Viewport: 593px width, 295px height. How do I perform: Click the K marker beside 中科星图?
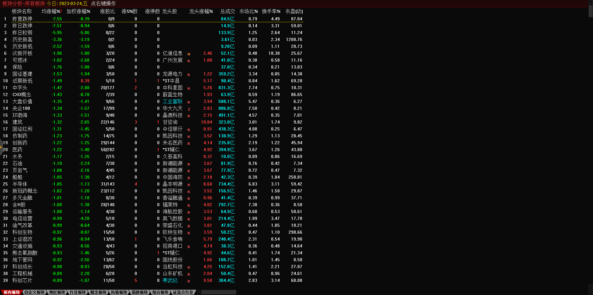(x=189, y=88)
